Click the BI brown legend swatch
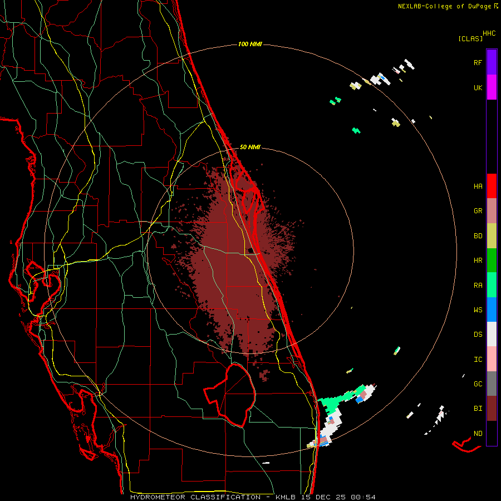 [492, 409]
